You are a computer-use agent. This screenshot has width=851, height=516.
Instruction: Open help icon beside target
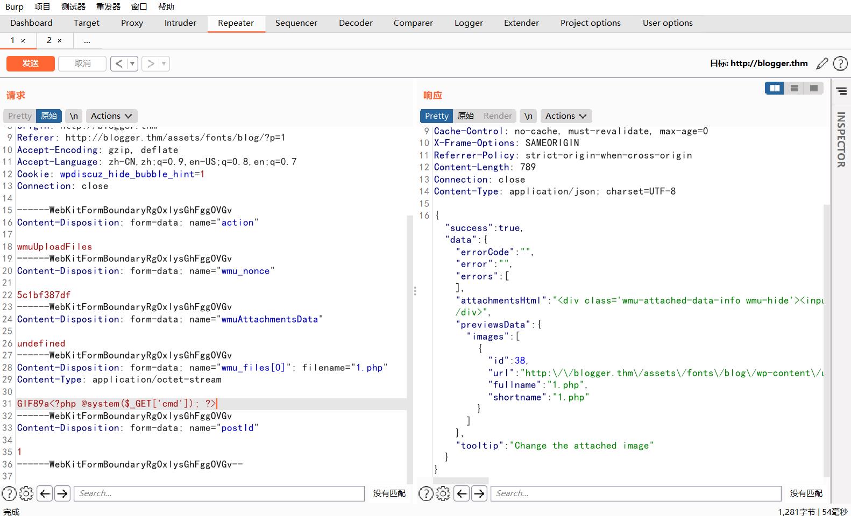[840, 63]
